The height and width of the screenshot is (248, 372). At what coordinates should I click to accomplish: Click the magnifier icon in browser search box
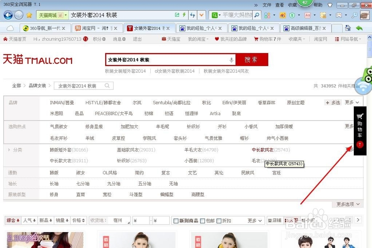[256, 15]
